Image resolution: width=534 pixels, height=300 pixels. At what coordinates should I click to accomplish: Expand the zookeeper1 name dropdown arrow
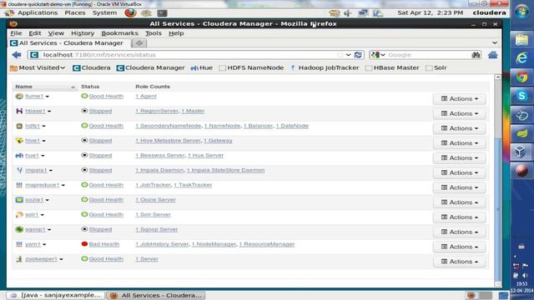tap(61, 259)
